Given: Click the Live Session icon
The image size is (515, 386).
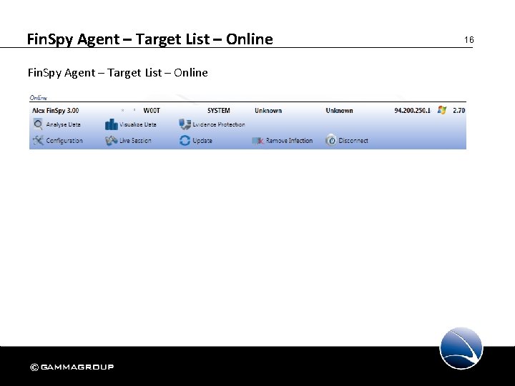Looking at the screenshot, I should (x=112, y=141).
